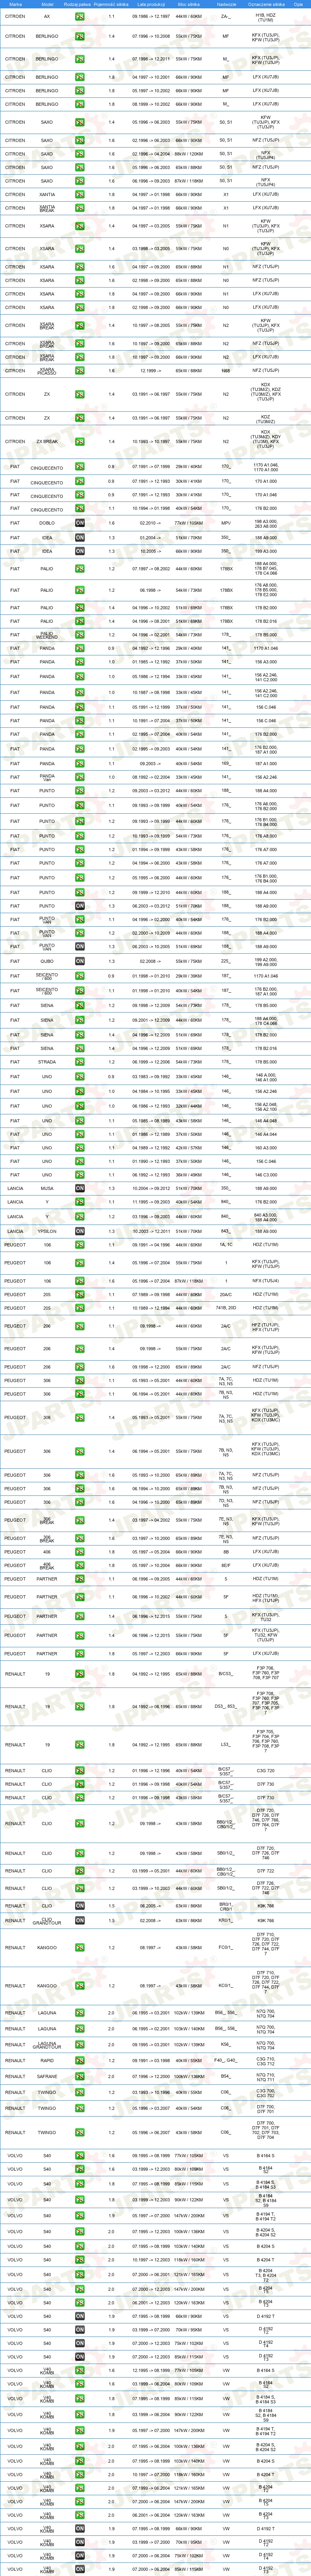Click the fuel icon in the Citroen XANTIA BREAK row
Screen dimensions: 311x2576
coord(79,208)
